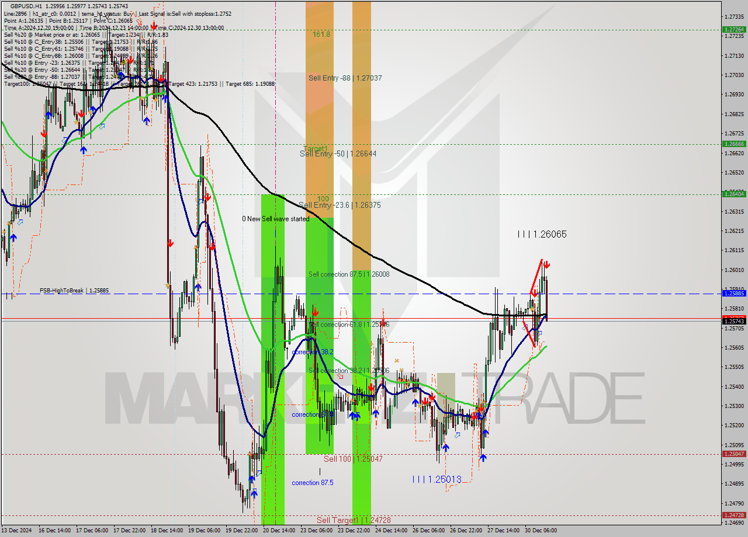Click the '0 New Sell wave started' annotation
748x537 pixels.
pos(276,219)
